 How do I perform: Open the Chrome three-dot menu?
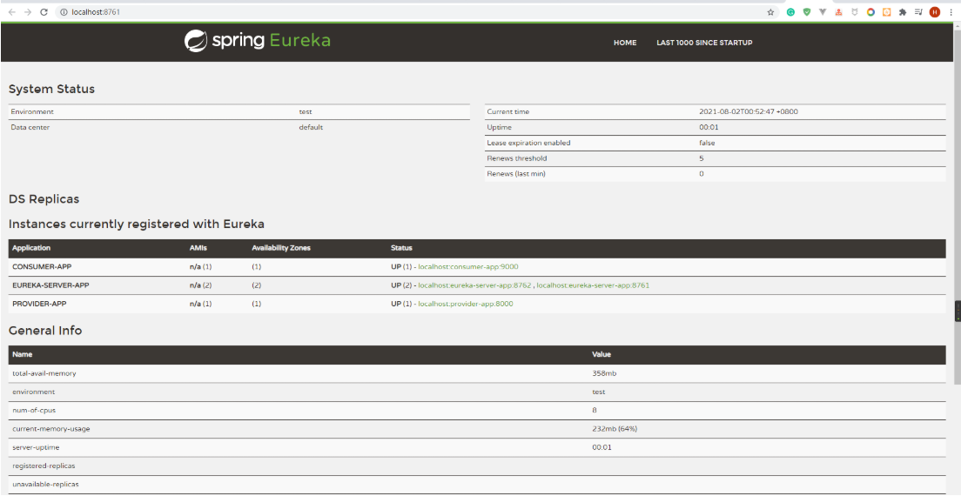(x=951, y=12)
